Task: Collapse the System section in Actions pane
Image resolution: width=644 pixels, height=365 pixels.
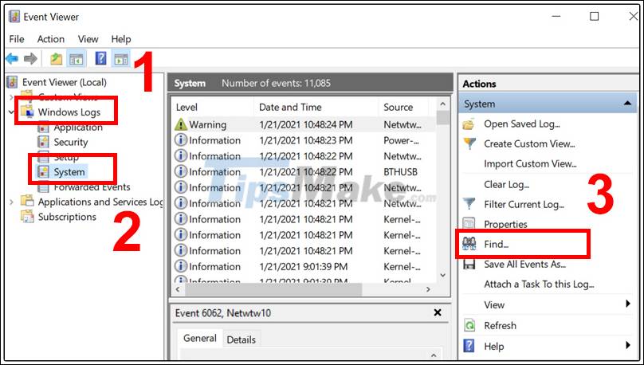Action: (x=627, y=104)
